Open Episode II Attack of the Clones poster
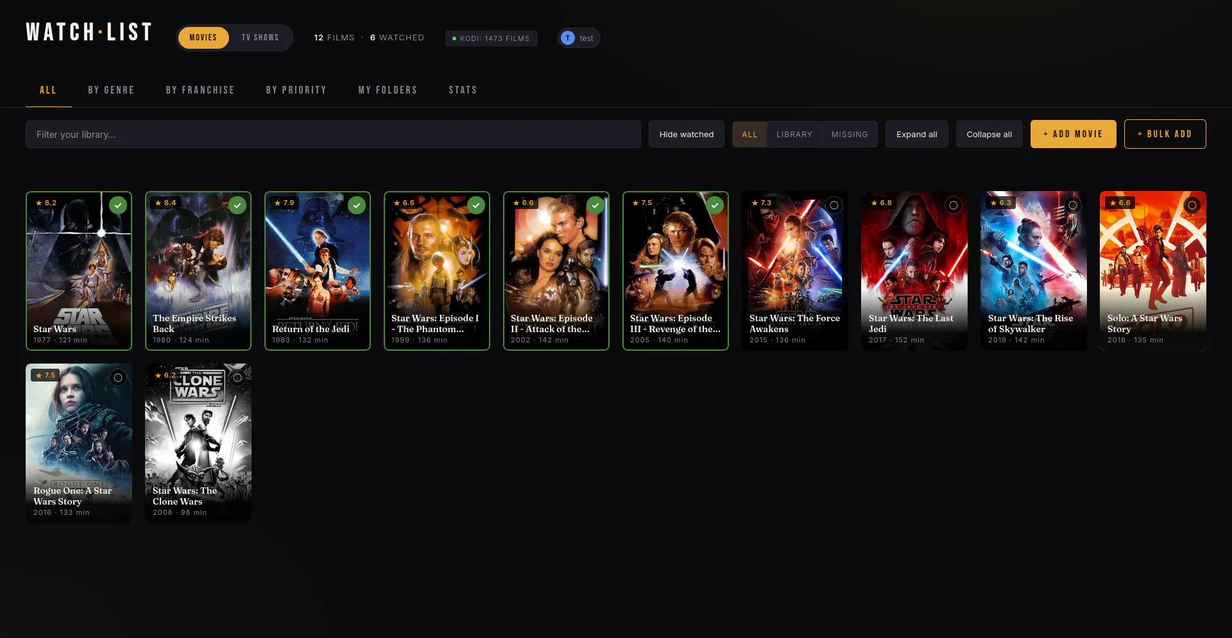This screenshot has height=638, width=1232. click(556, 271)
